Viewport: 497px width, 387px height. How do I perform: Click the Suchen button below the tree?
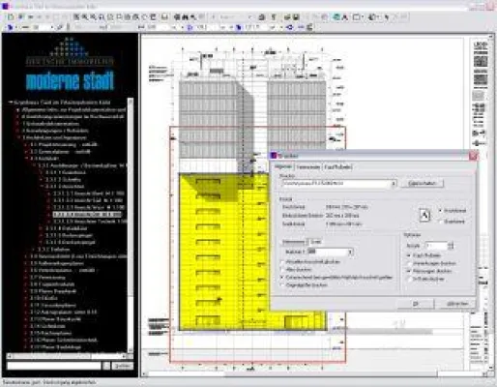click(122, 366)
